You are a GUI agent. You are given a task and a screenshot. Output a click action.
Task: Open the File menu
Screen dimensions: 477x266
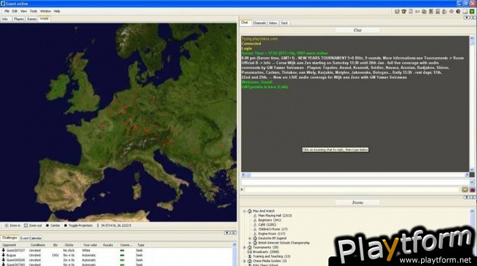click(x=7, y=12)
